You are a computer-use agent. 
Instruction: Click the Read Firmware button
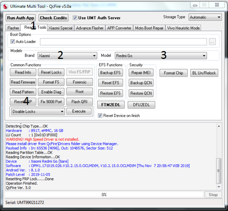[23, 82]
